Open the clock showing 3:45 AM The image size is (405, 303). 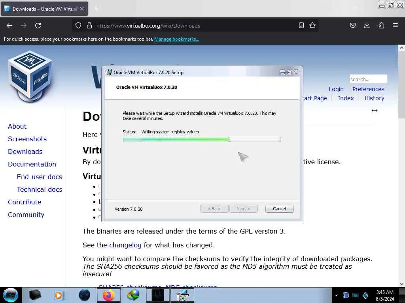coord(385,296)
